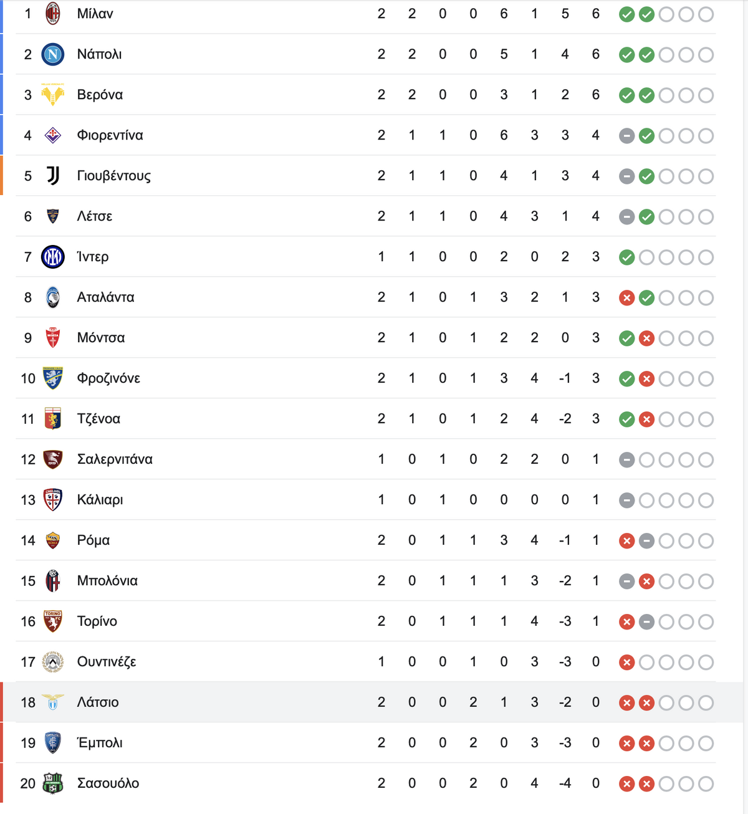Click the Lazio eagle logo
Screen dimensions: 748x814
point(53,702)
